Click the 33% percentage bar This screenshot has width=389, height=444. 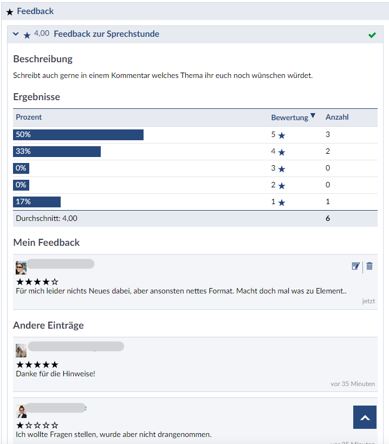click(x=57, y=152)
